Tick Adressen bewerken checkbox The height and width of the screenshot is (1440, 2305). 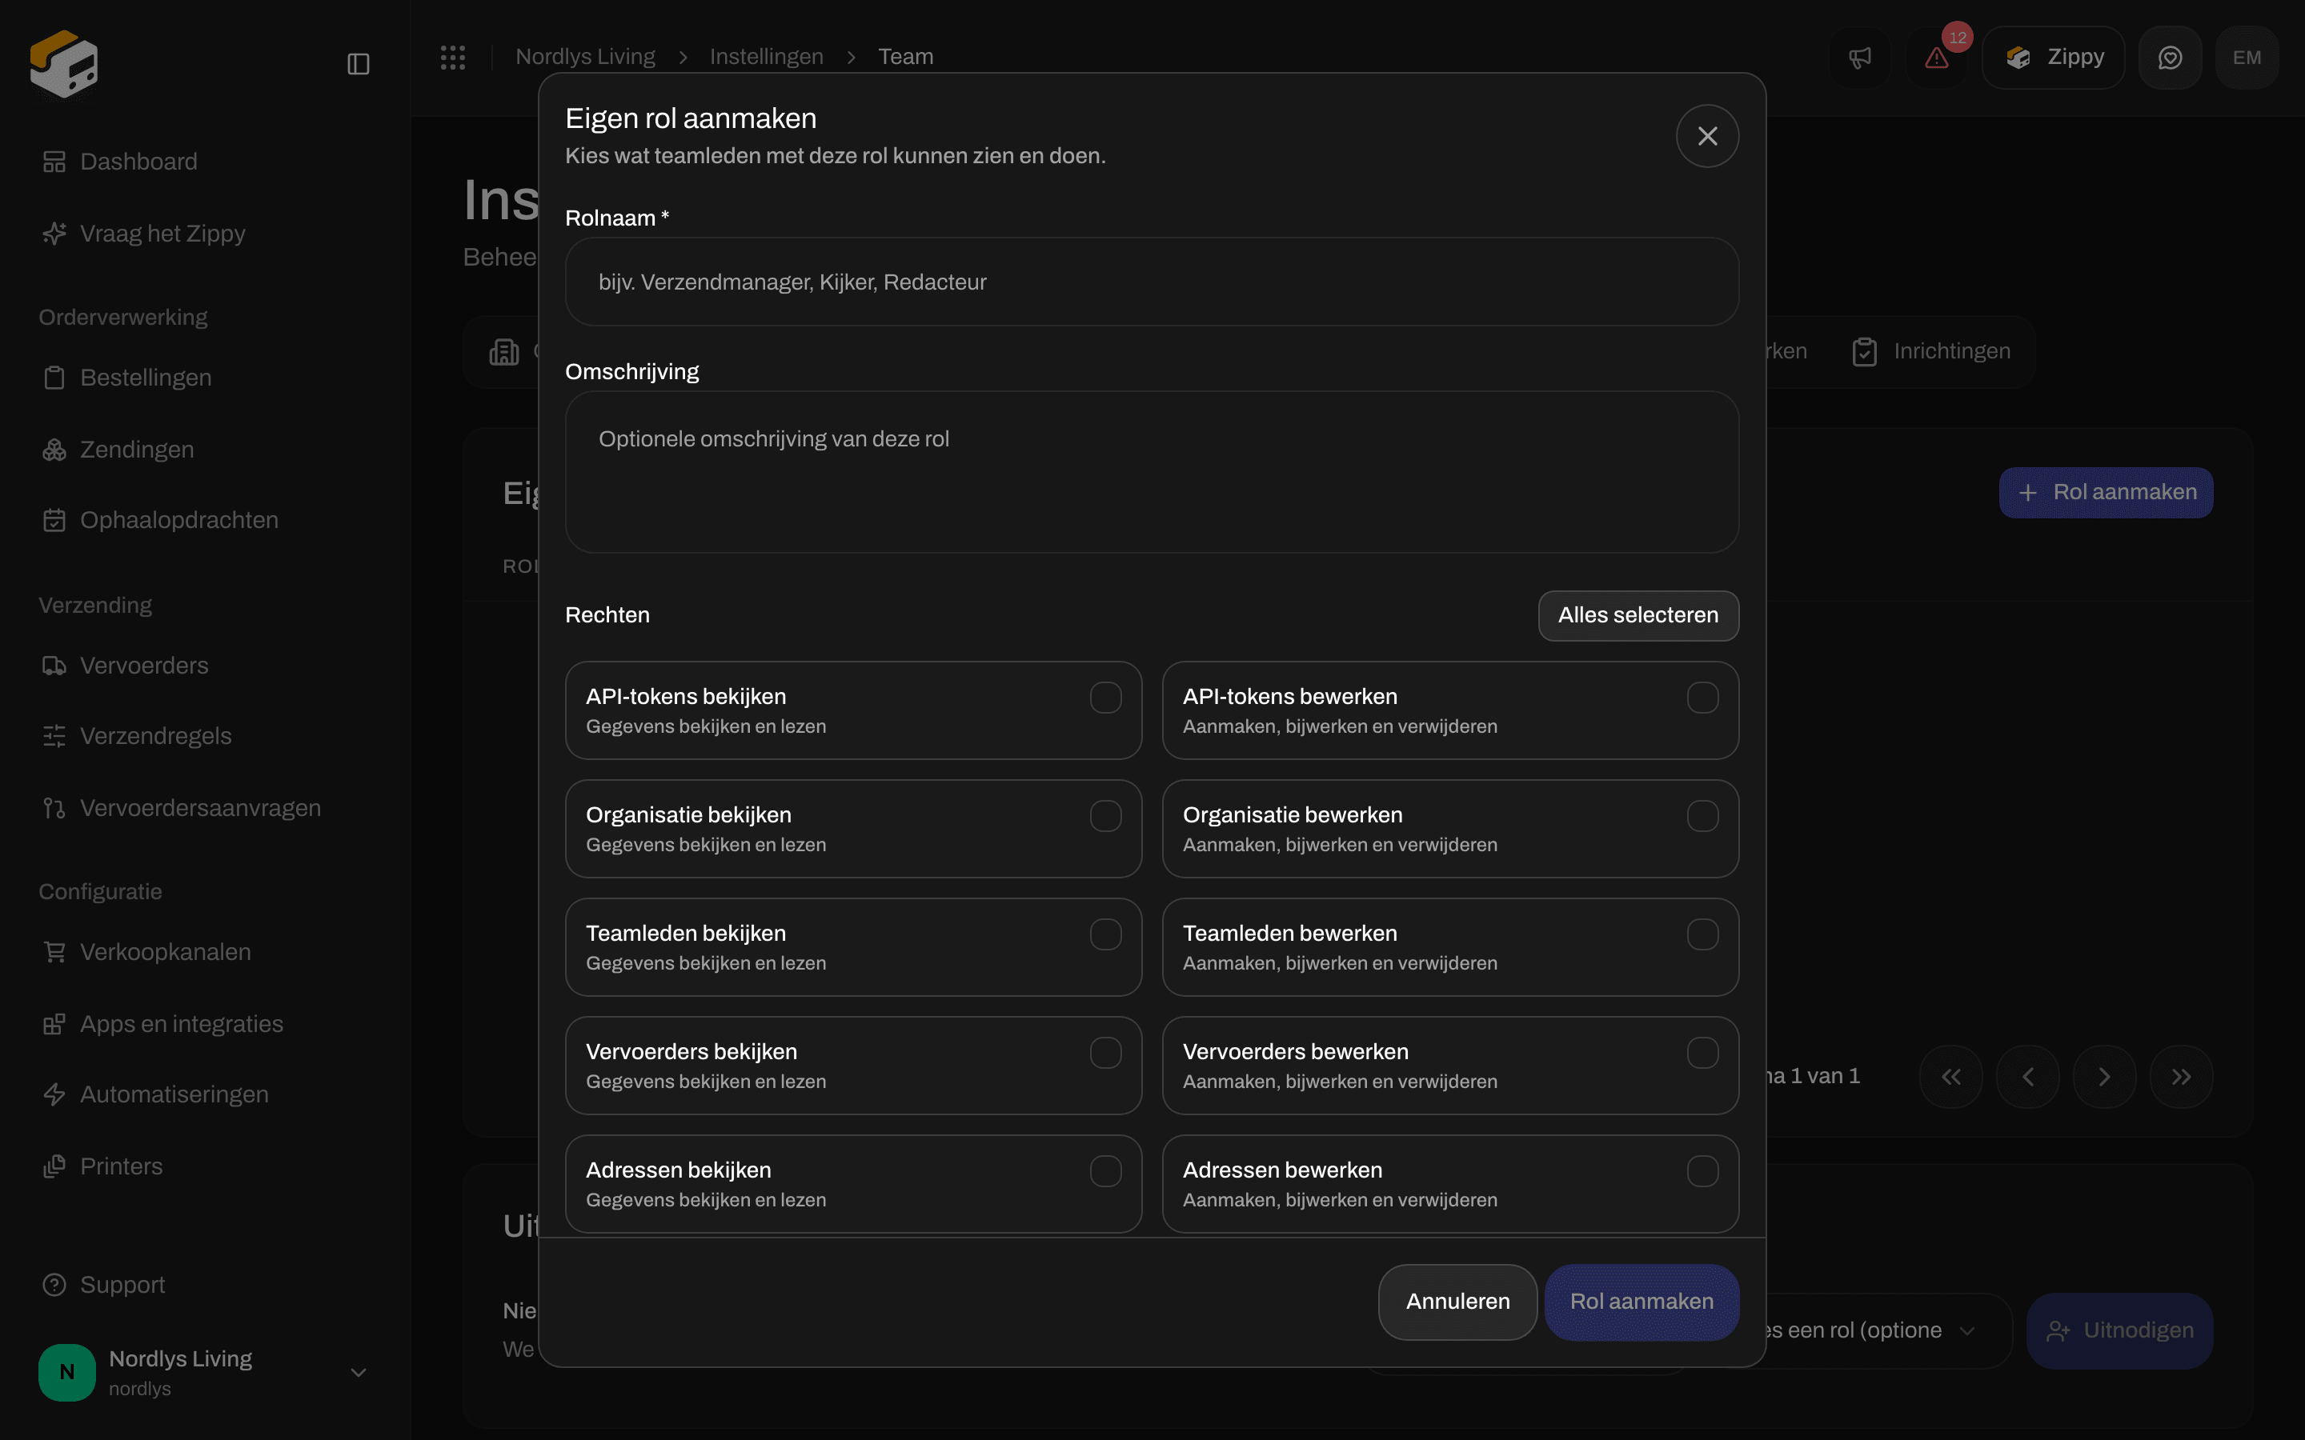pos(1702,1171)
